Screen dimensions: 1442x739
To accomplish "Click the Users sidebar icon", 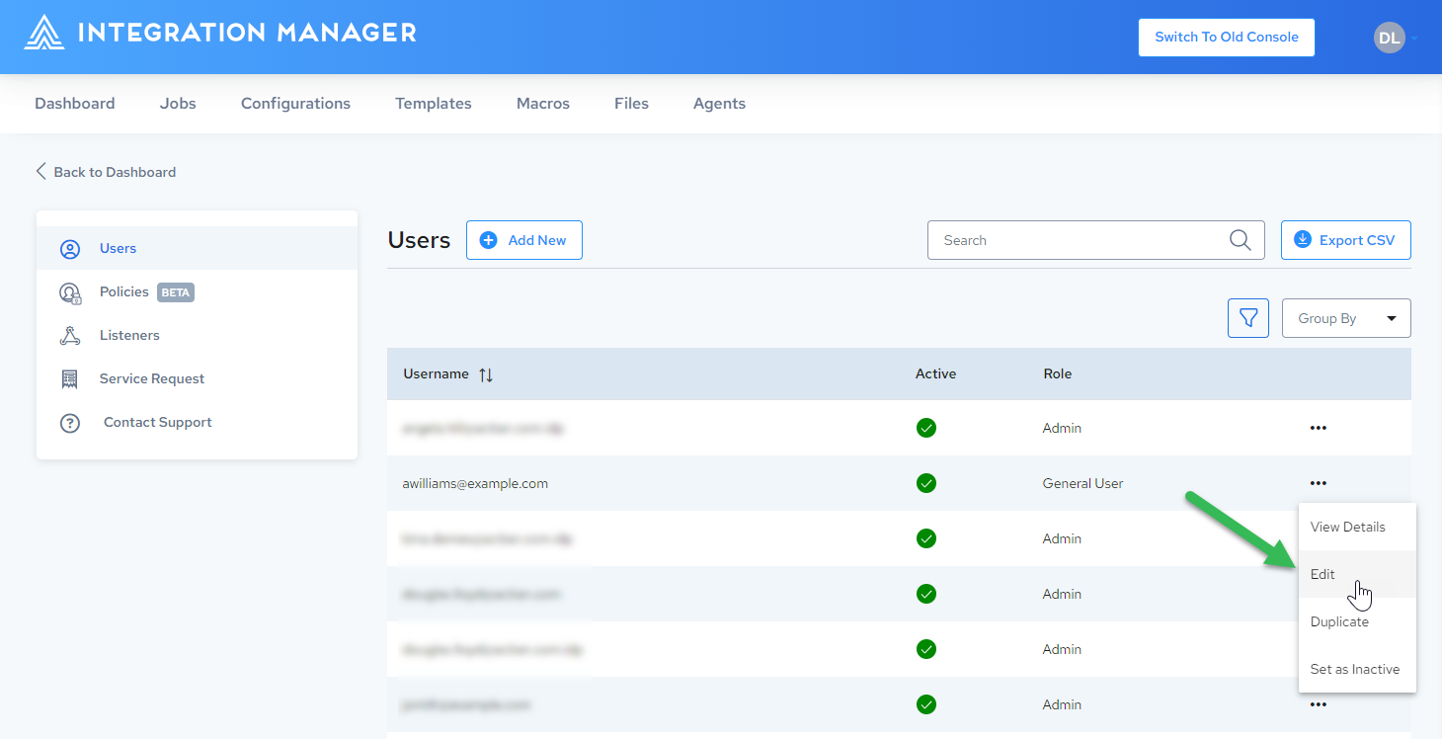I will tap(70, 249).
